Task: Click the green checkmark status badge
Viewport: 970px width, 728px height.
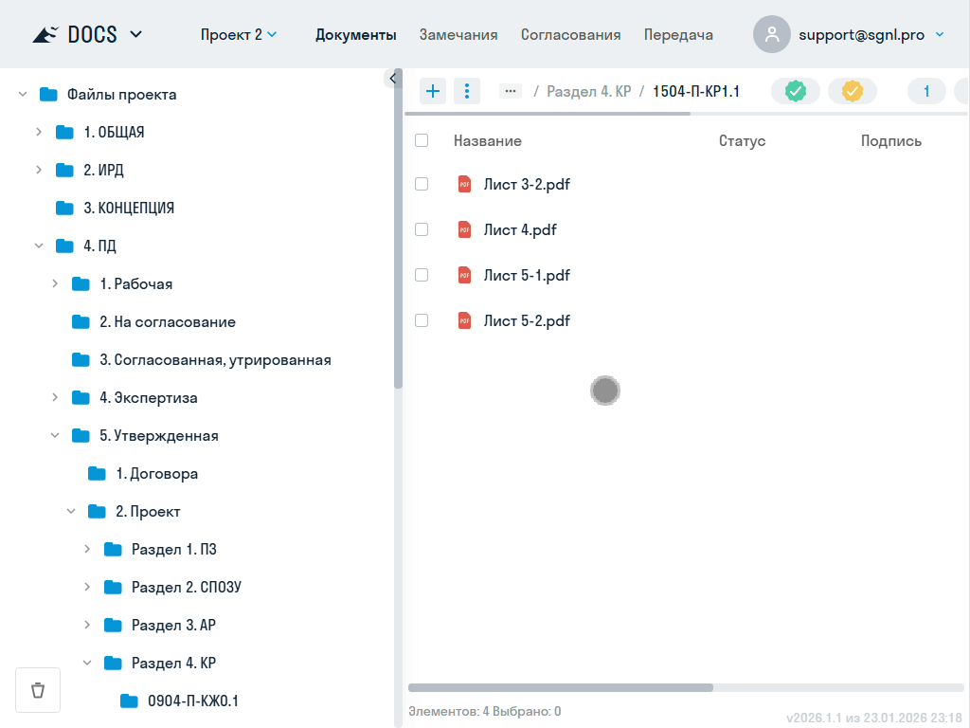Action: [x=796, y=91]
